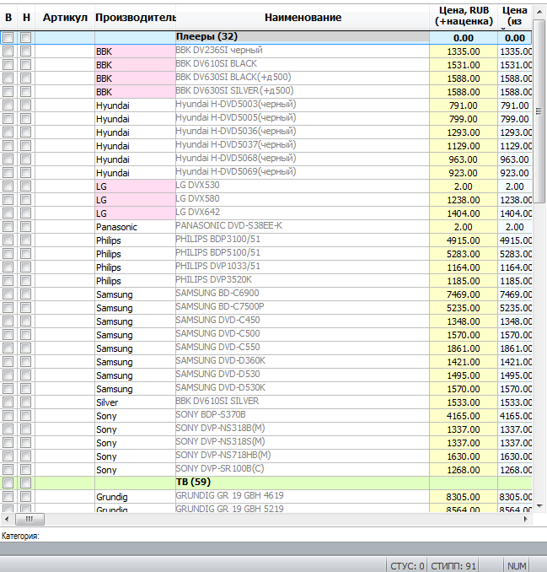Screen dimensions: 547x572
Task: Select the SAMSUNG DVD-C450 row
Action: tap(265, 321)
